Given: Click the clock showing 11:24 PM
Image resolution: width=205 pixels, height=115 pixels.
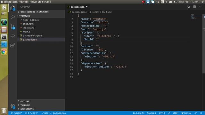Looking at the screenshot, I should coord(195,2).
